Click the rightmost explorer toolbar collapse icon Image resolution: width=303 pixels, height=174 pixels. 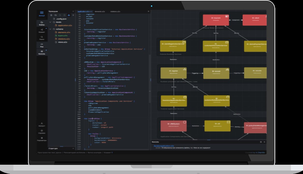(x=73, y=15)
